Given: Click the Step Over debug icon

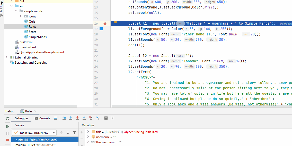Looking at the screenshot, I should [64, 118].
